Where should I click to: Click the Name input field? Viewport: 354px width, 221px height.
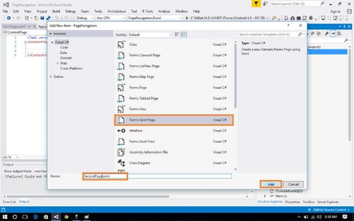coord(157,176)
